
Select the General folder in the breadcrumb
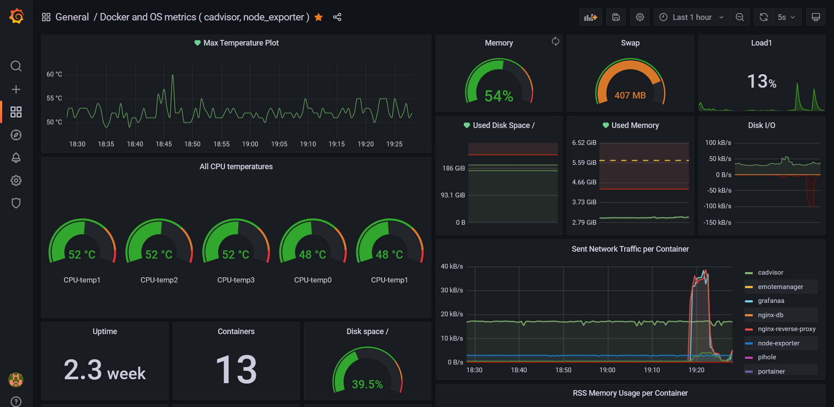pos(72,17)
